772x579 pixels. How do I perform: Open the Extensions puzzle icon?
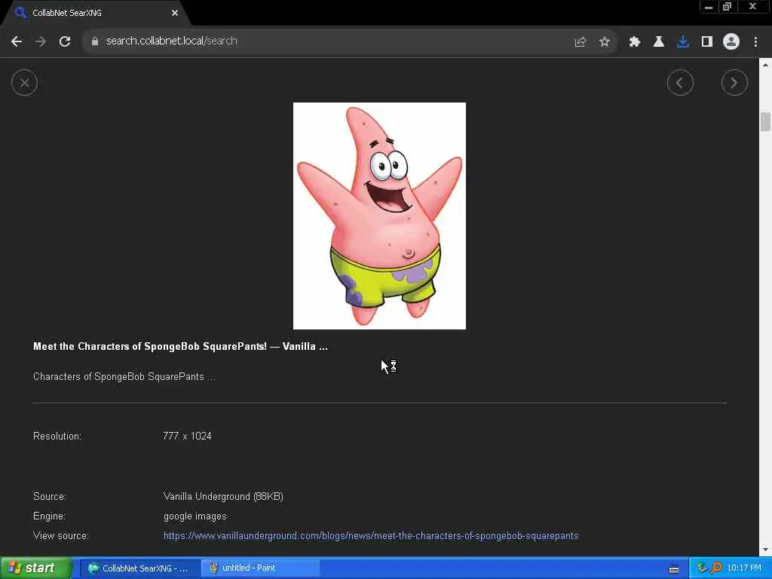(x=634, y=42)
